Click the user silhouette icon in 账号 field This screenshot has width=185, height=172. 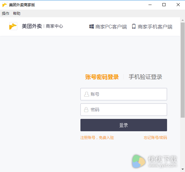point(87,94)
